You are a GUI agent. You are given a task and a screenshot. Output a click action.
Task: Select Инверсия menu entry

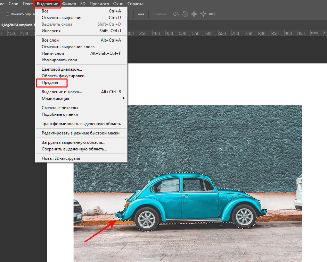(x=51, y=31)
